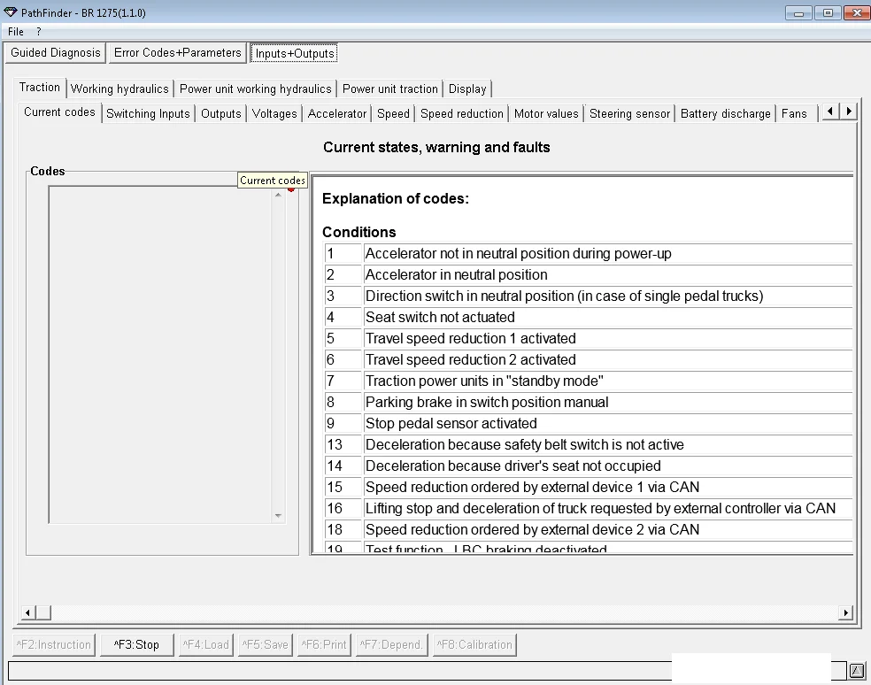This screenshot has width=871, height=685.
Task: Select the Steering sensor tab
Action: 629,112
